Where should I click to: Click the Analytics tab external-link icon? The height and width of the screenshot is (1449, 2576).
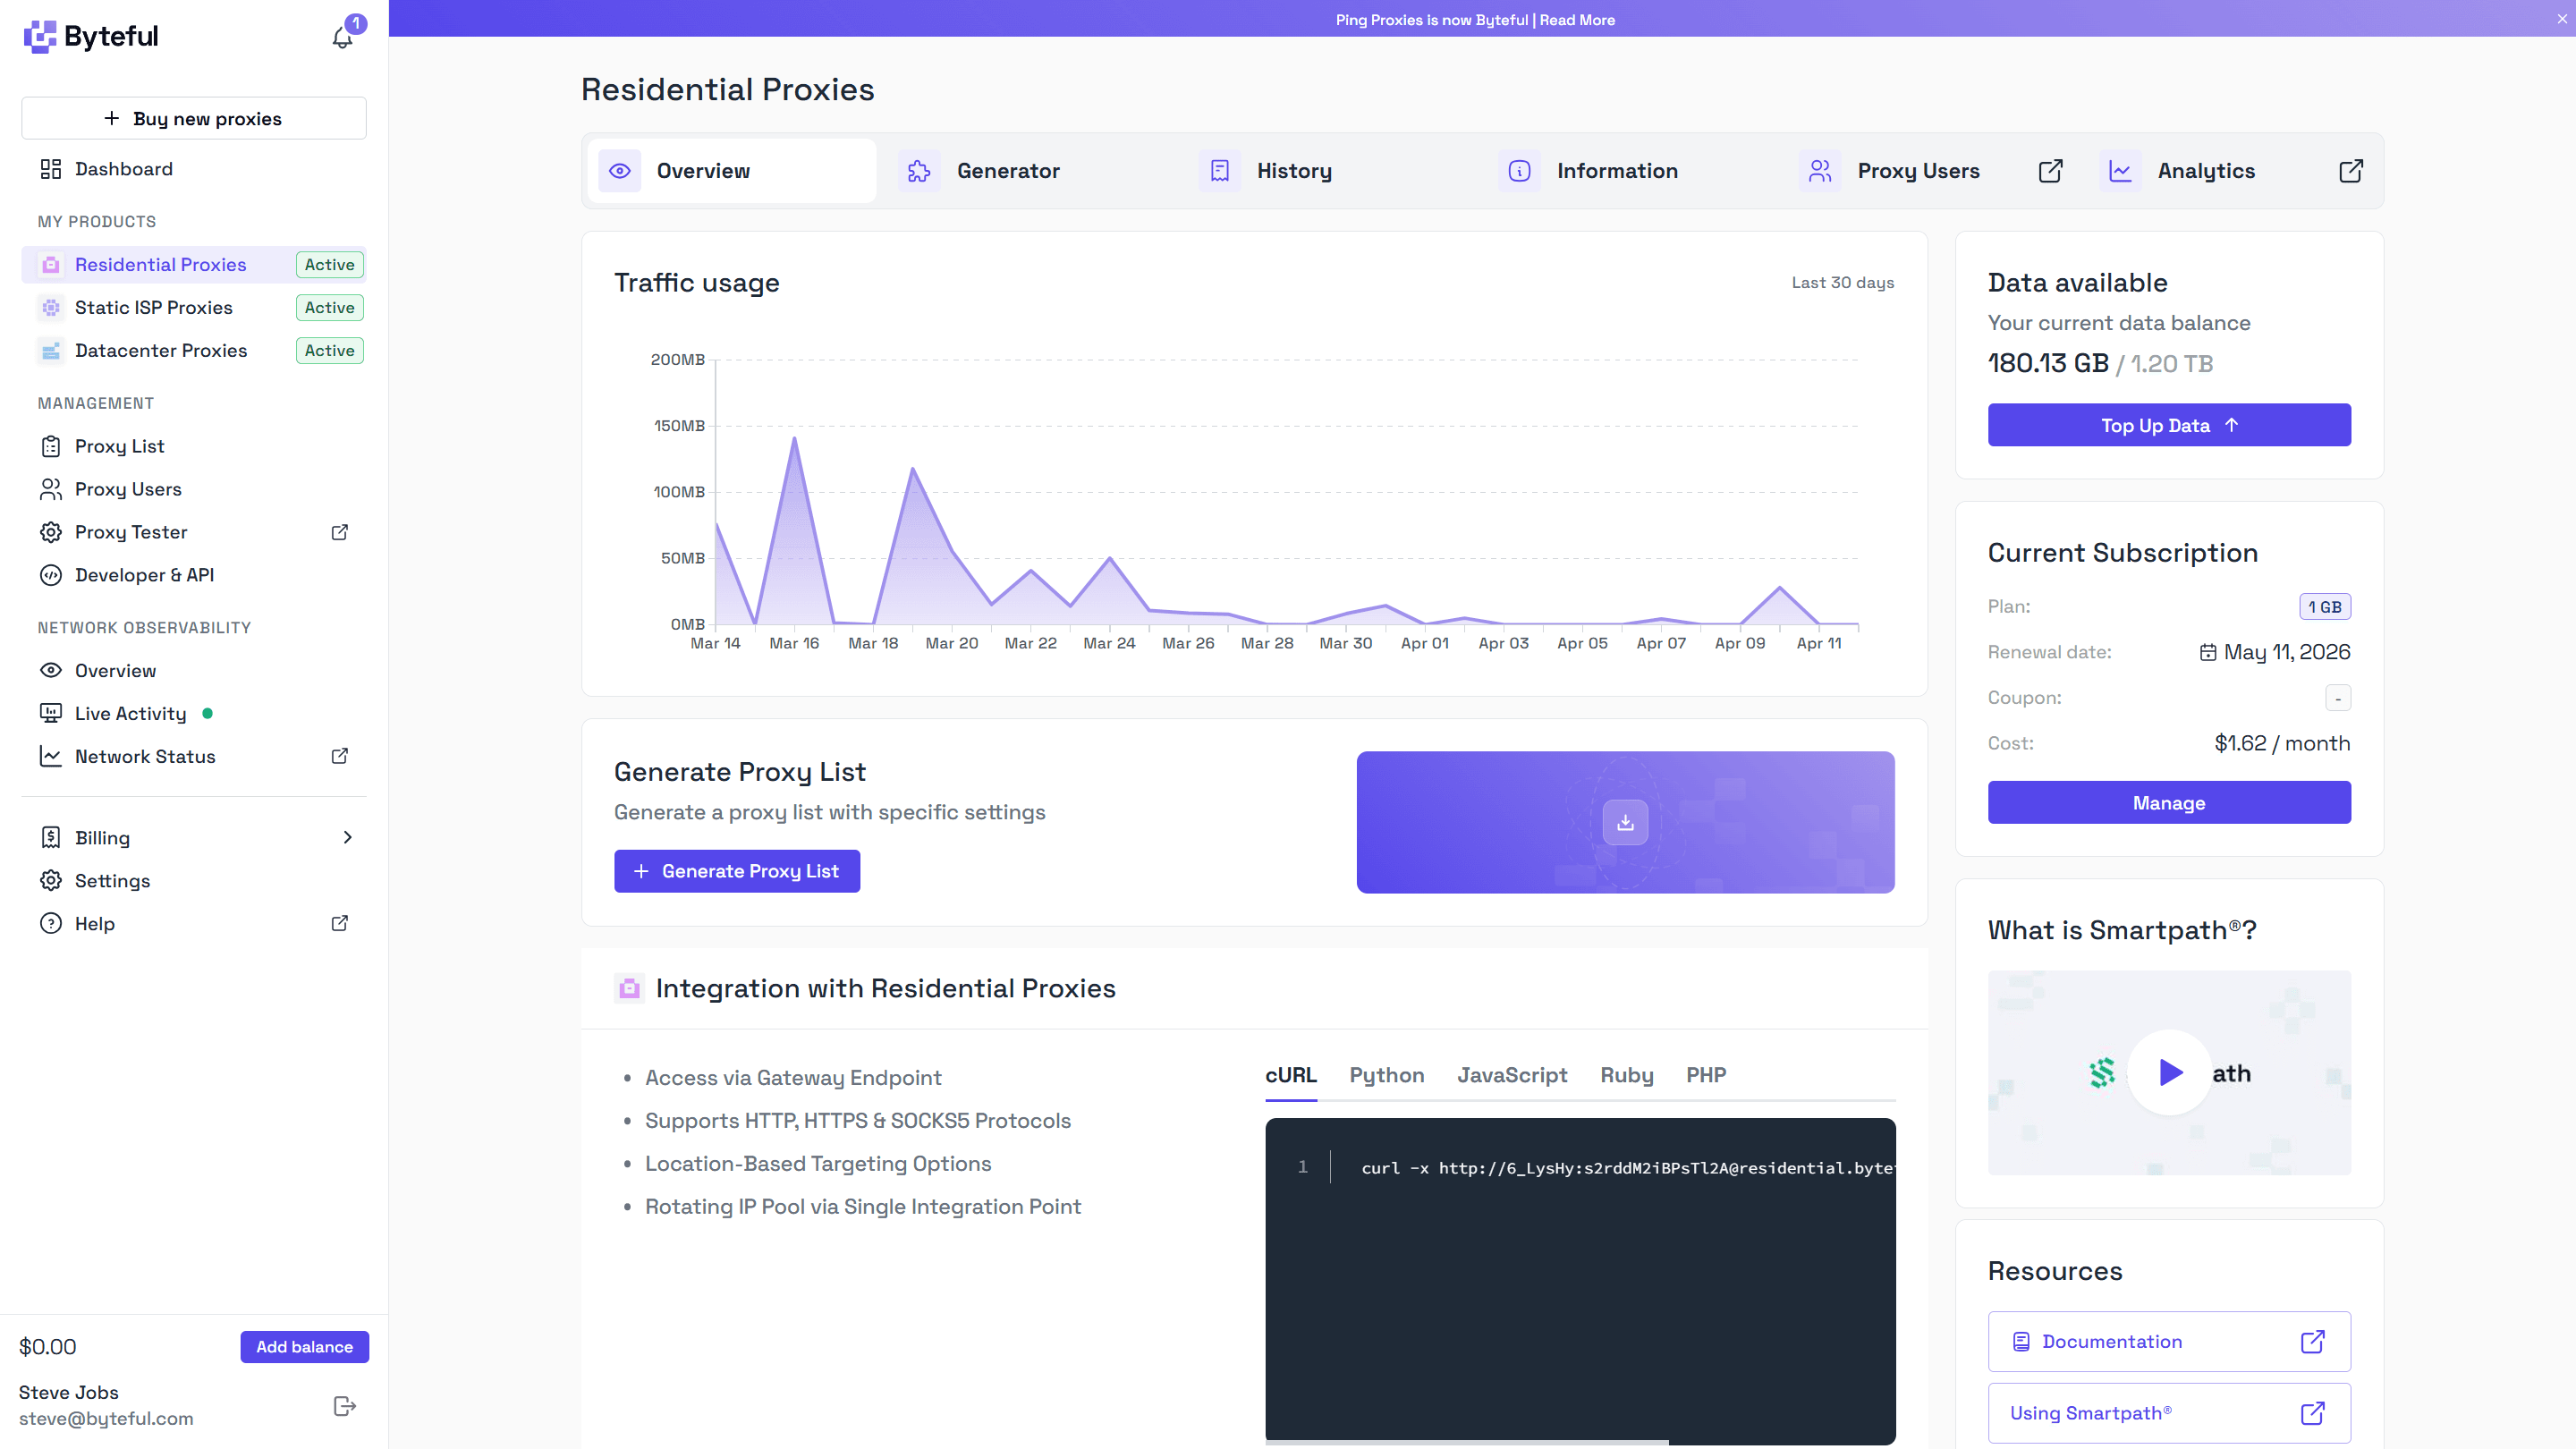click(x=2351, y=171)
